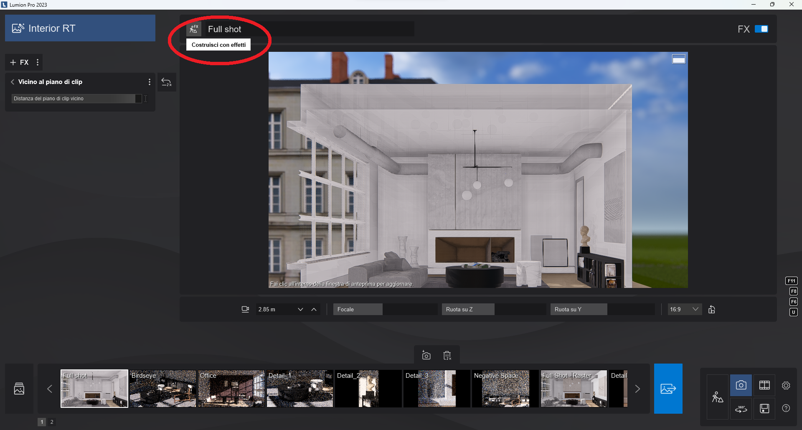Open options menu for Vicino al piano di clip

[149, 82]
